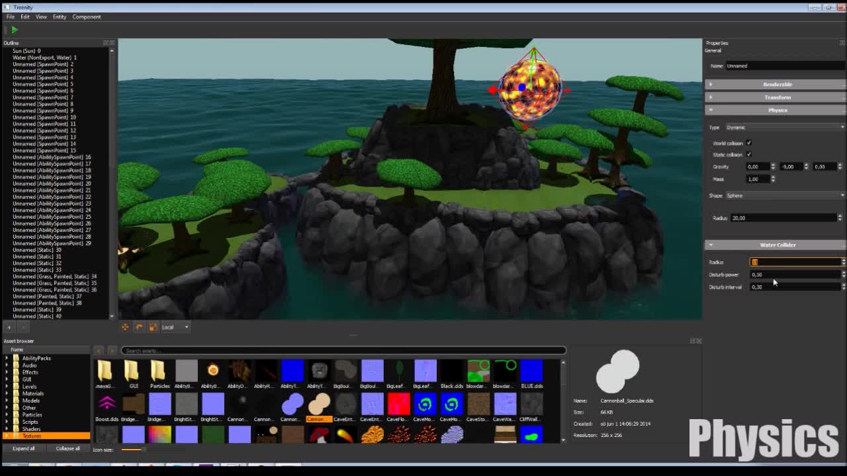Open the Local coordinate space dropdown
This screenshot has width=847, height=476.
point(175,327)
